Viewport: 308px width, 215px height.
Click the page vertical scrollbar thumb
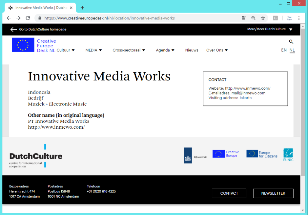[x=303, y=102]
